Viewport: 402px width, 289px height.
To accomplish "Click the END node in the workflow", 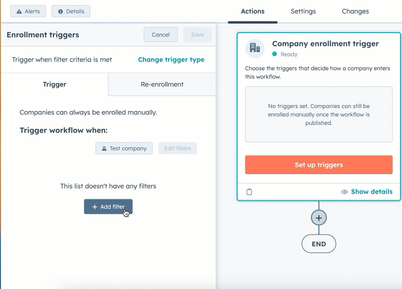I will [x=318, y=243].
